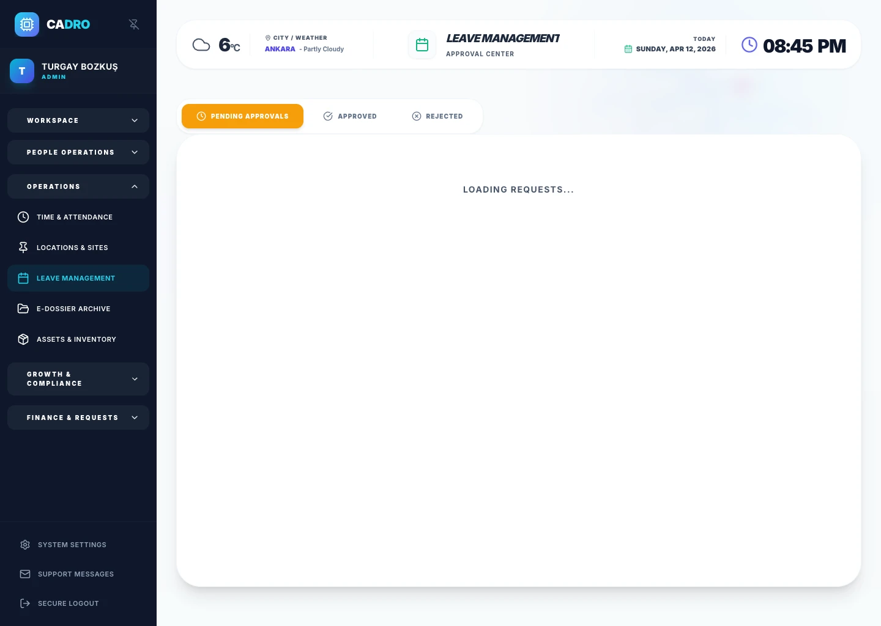Click the Secure Logout exit icon

pos(25,603)
